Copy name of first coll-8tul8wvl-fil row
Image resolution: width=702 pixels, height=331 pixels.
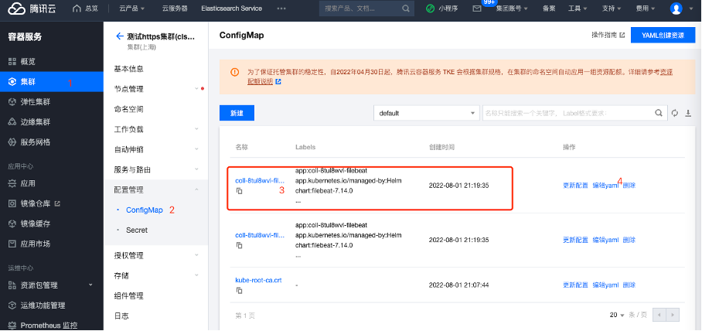pos(240,191)
